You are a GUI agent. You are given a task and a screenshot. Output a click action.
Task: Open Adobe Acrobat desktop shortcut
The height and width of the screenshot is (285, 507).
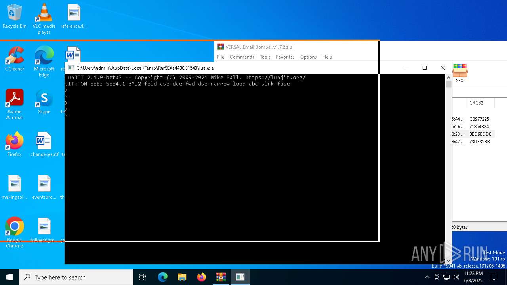pyautogui.click(x=15, y=104)
